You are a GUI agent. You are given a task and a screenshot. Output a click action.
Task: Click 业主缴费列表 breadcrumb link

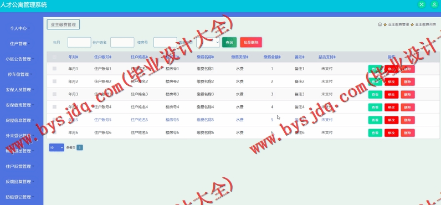click(x=425, y=25)
